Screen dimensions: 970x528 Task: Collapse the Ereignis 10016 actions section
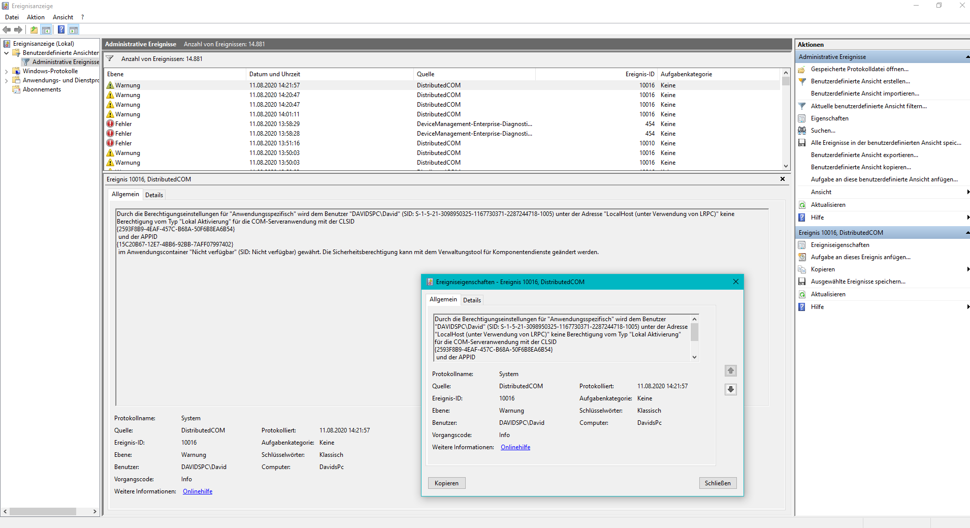click(967, 233)
